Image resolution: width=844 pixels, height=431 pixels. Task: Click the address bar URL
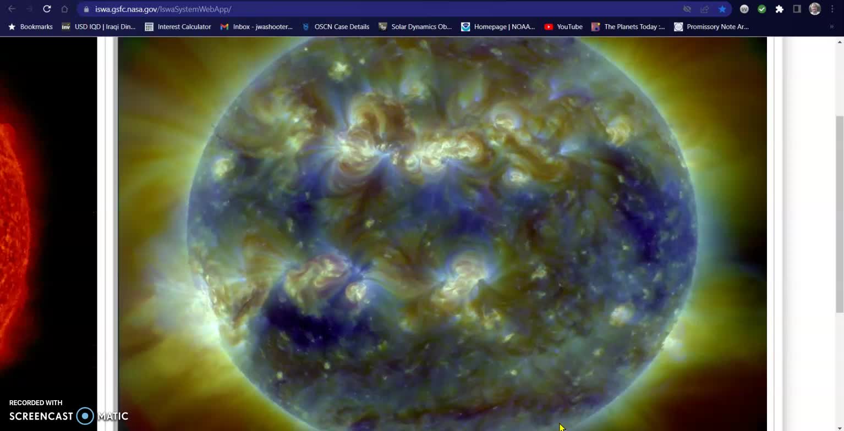coord(163,9)
